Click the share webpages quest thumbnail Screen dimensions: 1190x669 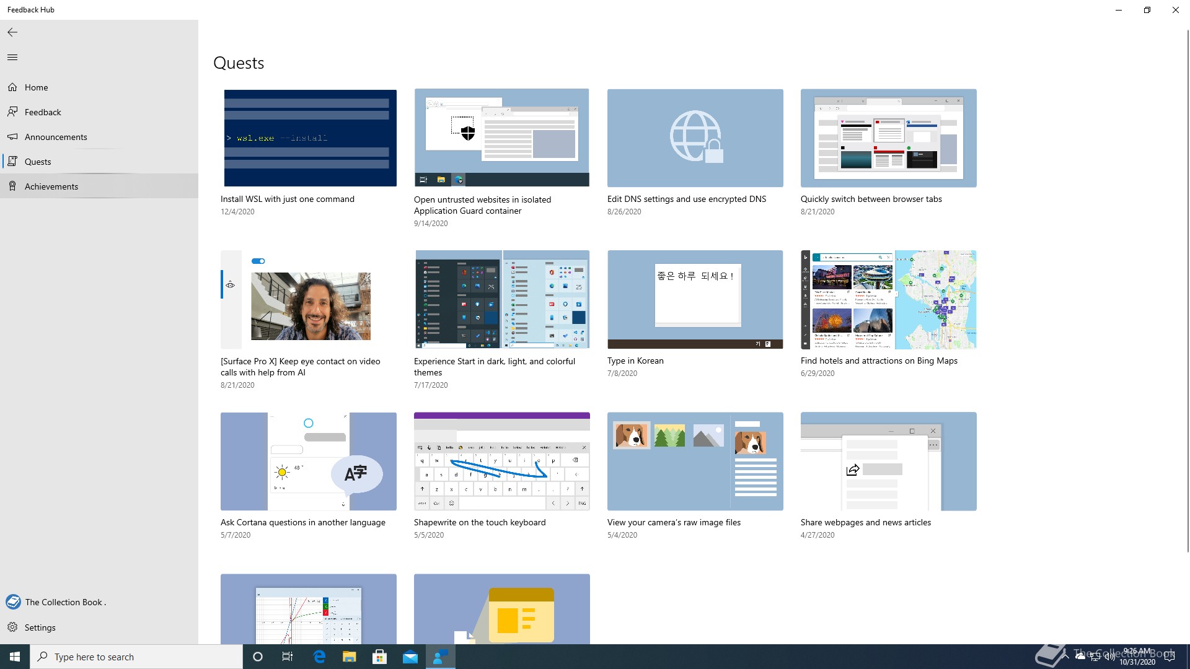889,461
